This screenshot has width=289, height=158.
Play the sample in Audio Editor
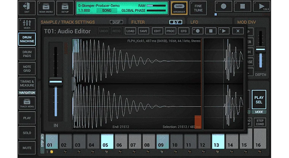(x=224, y=31)
